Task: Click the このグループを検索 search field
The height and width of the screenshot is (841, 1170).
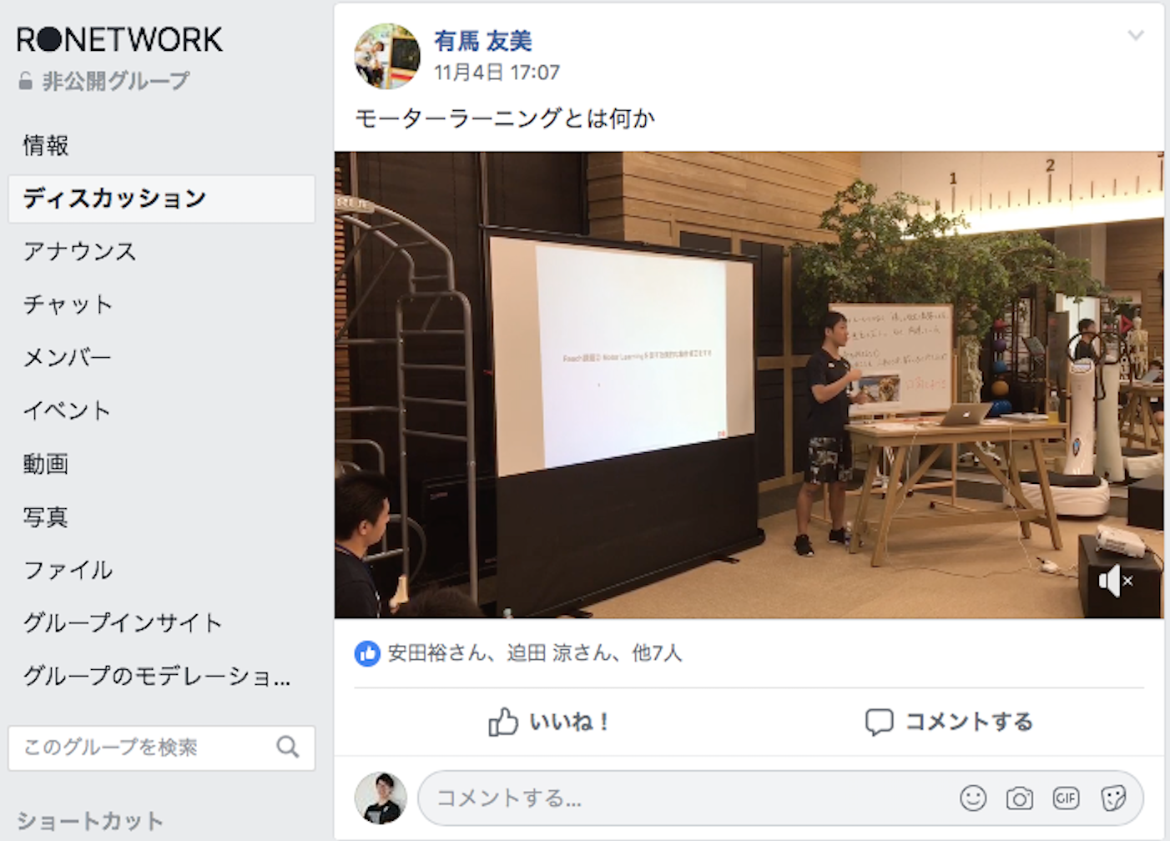Action: click(162, 748)
